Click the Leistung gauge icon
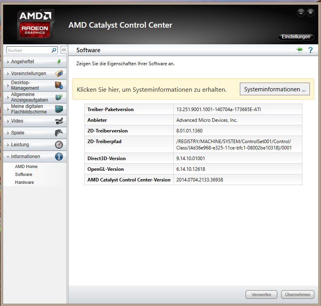 59,145
